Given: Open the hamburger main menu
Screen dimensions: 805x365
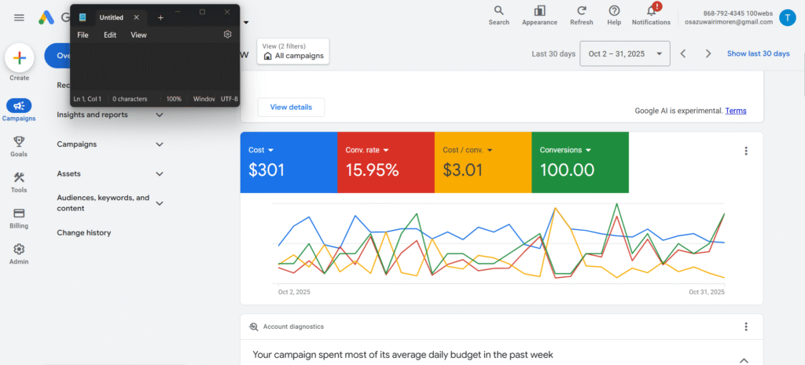Looking at the screenshot, I should 19,17.
